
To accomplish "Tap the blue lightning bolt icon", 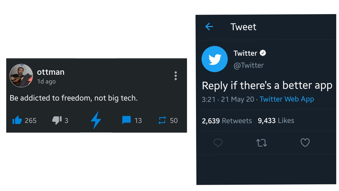I will [96, 120].
